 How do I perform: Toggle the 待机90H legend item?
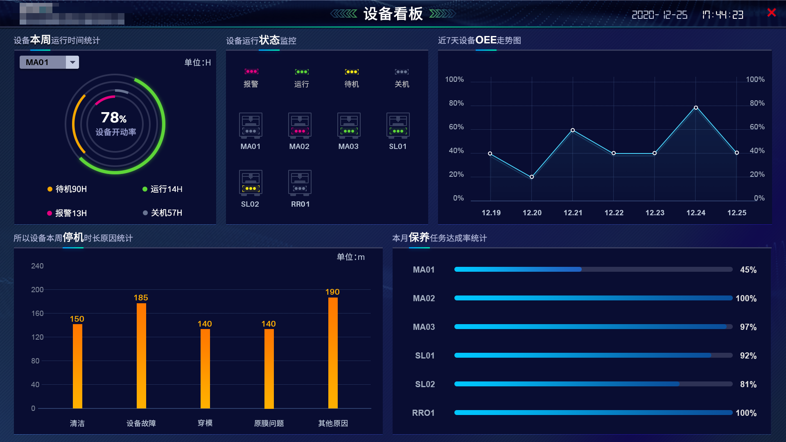pyautogui.click(x=68, y=189)
